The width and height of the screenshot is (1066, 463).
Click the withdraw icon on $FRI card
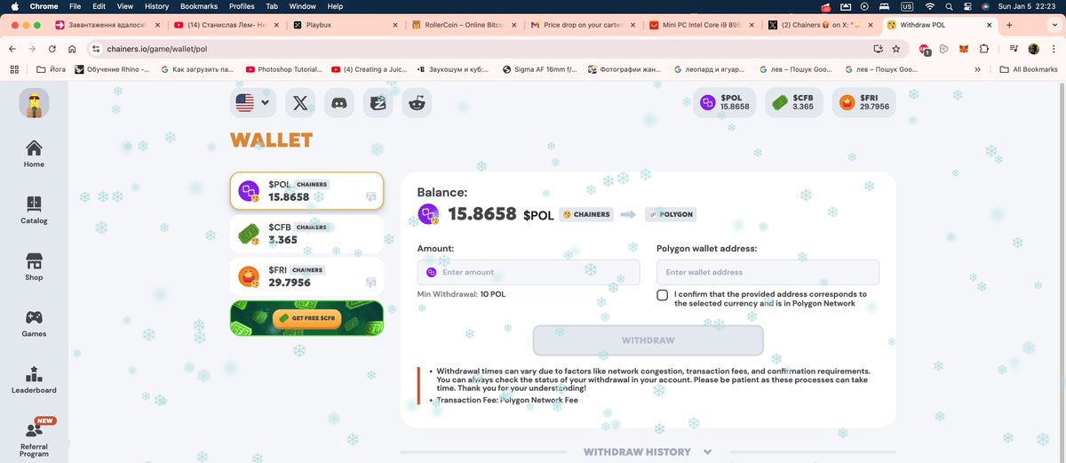(x=371, y=282)
